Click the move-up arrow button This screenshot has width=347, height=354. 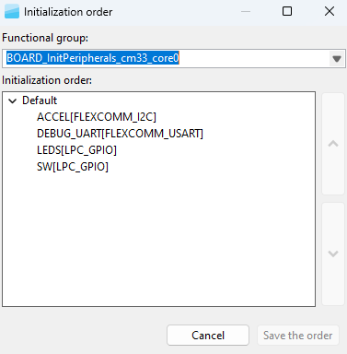pyautogui.click(x=333, y=144)
